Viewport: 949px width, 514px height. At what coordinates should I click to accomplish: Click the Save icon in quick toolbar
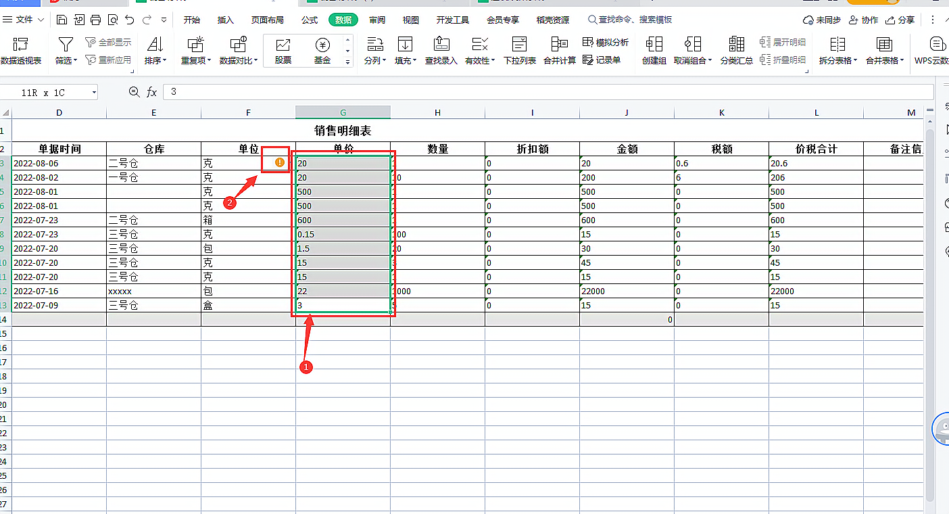(62, 20)
